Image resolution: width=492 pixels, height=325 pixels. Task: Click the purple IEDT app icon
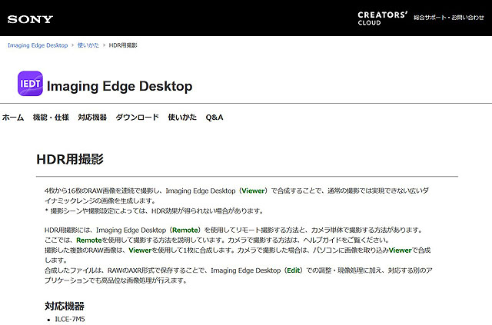[x=30, y=85]
